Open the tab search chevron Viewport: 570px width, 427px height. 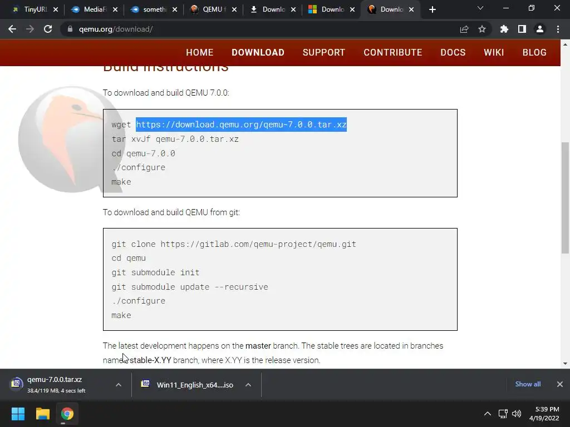pyautogui.click(x=480, y=8)
